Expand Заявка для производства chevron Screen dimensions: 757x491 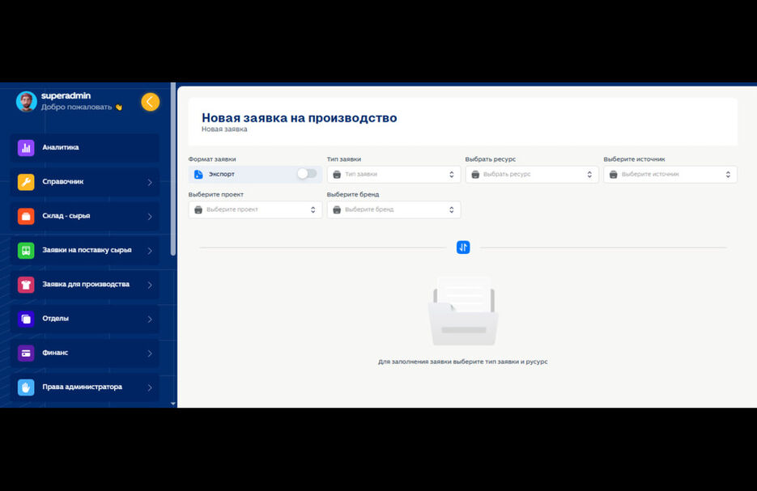click(x=150, y=285)
